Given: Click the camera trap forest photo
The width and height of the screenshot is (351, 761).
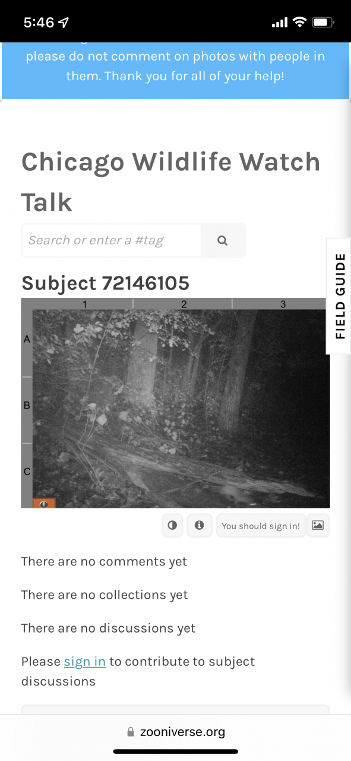Looking at the screenshot, I should click(x=181, y=408).
